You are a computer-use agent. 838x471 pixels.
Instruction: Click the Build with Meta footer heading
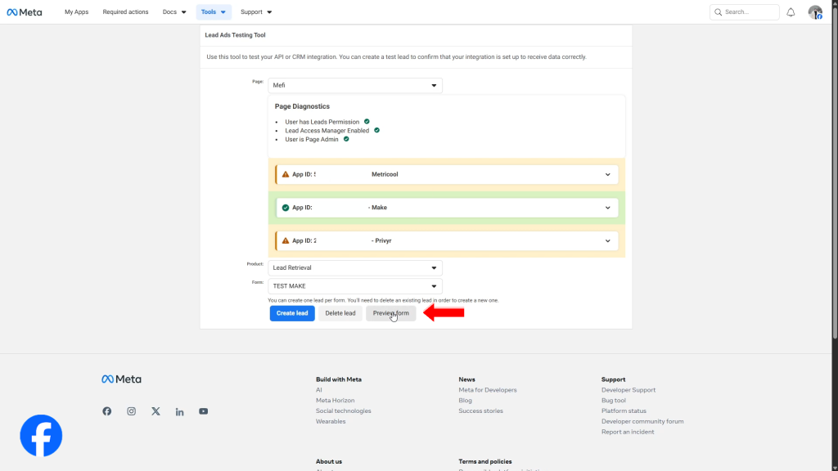338,379
